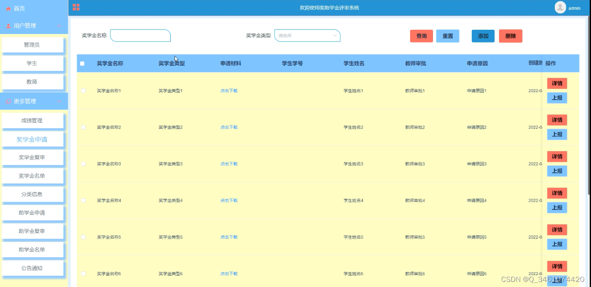Screen dimensions: 591x287
Task: Click 上报 for 奖学金名称4 row
Action: (x=557, y=208)
